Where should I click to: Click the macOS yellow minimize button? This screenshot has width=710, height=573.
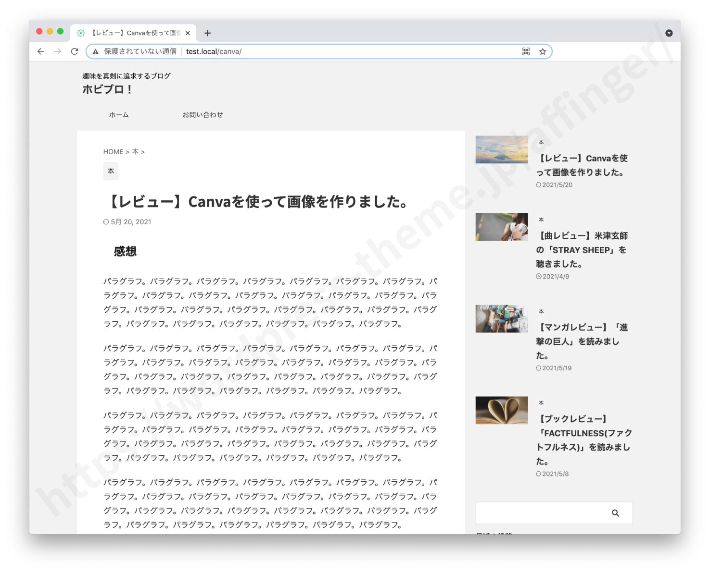tap(50, 31)
